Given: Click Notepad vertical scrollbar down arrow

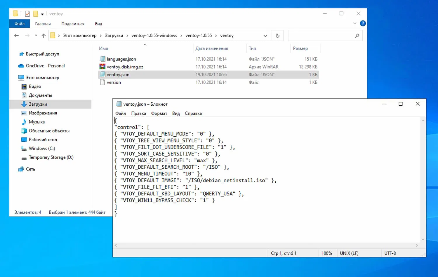Looking at the screenshot, I should pyautogui.click(x=423, y=239).
